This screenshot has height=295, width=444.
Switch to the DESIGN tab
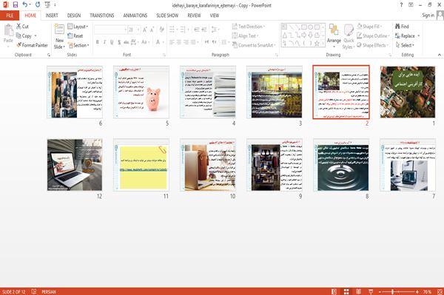coord(74,16)
